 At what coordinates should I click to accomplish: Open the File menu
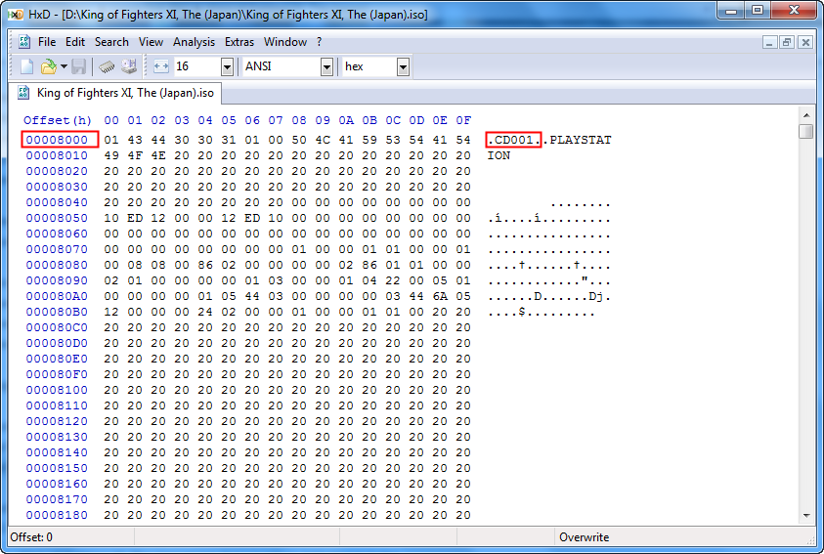click(x=47, y=42)
